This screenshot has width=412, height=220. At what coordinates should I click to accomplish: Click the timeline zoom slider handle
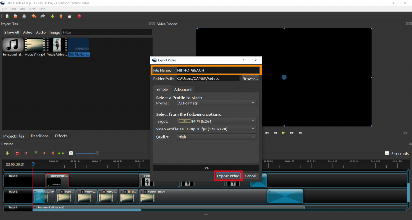coord(97,153)
